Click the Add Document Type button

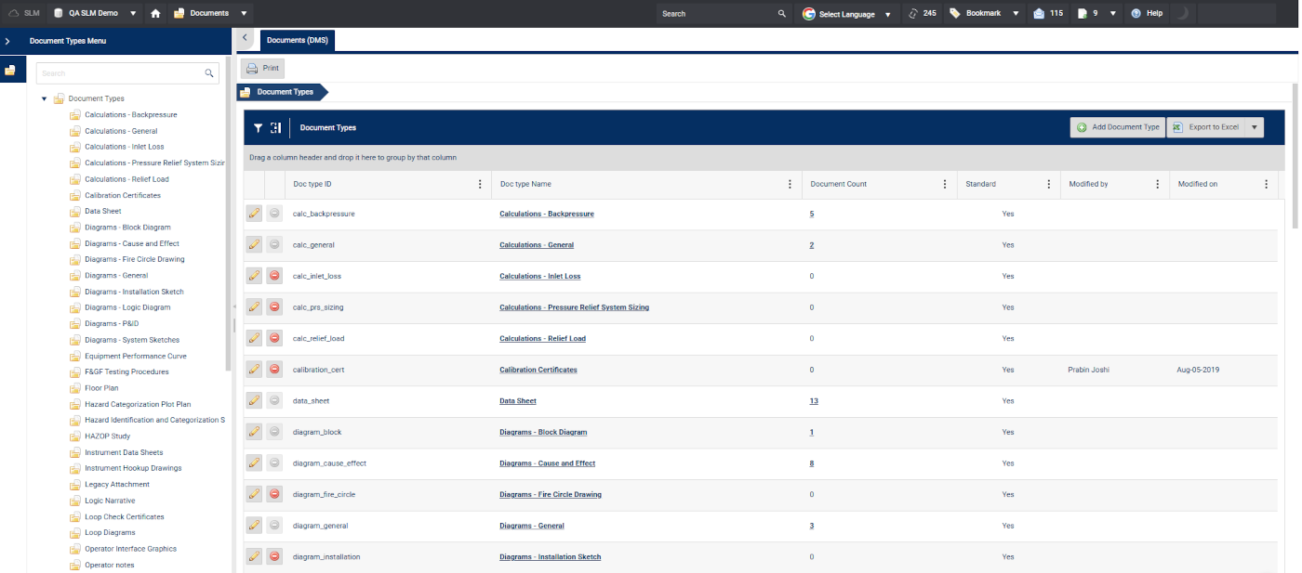click(1117, 127)
